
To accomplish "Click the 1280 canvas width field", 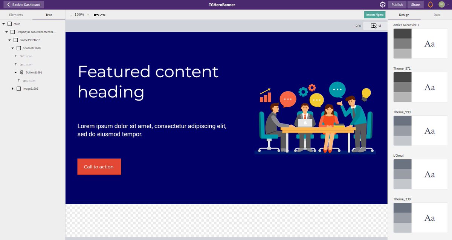I will [357, 26].
